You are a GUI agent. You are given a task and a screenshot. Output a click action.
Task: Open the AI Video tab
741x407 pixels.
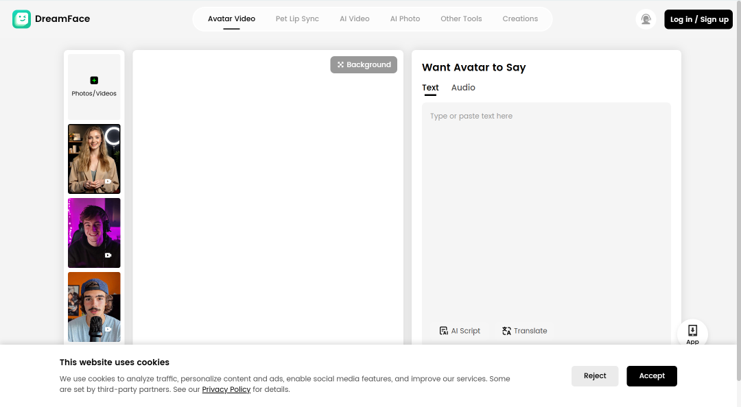point(355,19)
